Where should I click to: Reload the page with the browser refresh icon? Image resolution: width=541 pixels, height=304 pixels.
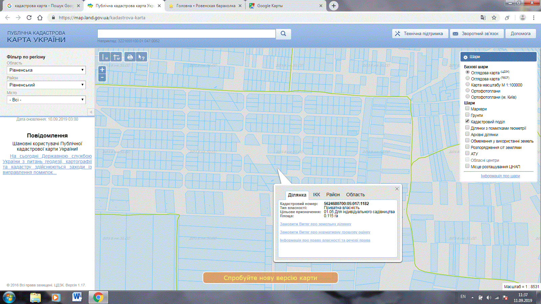(x=29, y=18)
